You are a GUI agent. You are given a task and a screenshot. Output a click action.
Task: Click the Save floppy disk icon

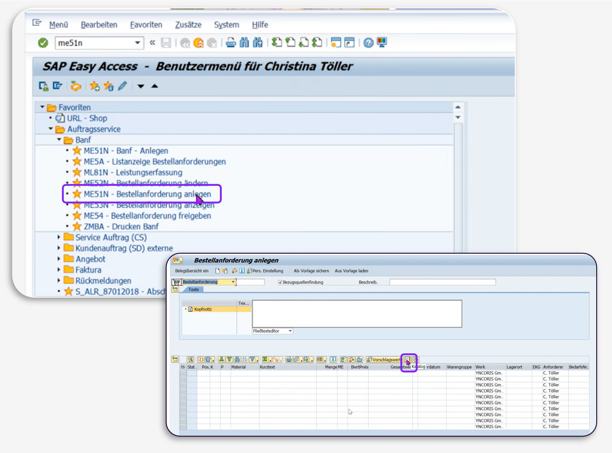click(x=166, y=43)
